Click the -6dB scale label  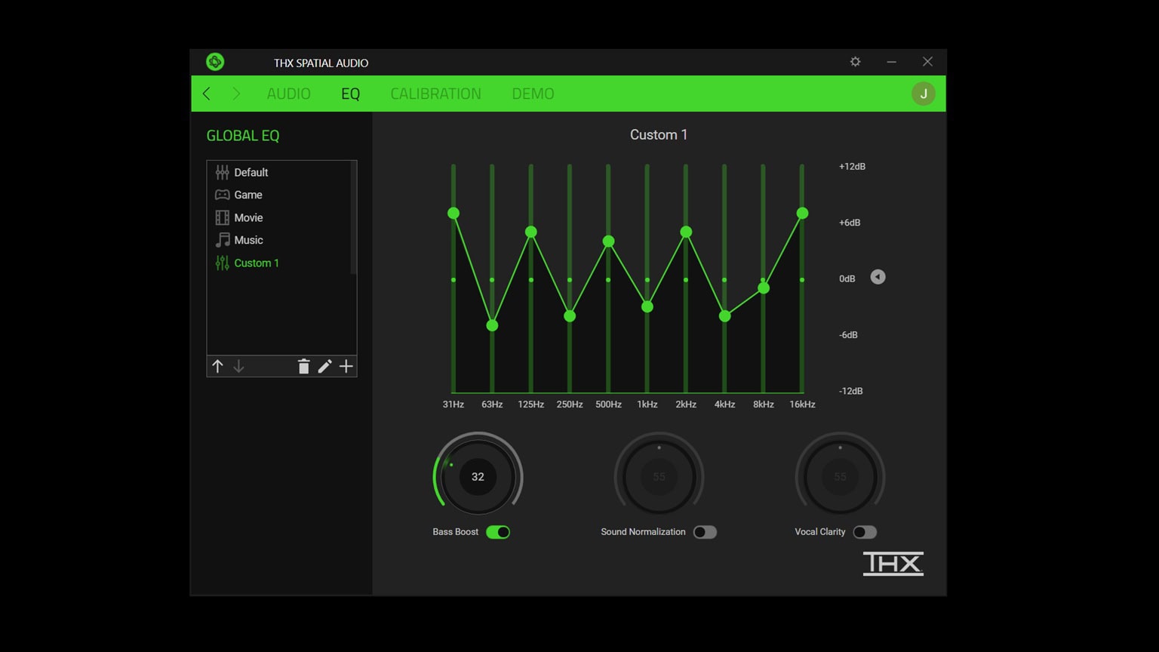848,335
